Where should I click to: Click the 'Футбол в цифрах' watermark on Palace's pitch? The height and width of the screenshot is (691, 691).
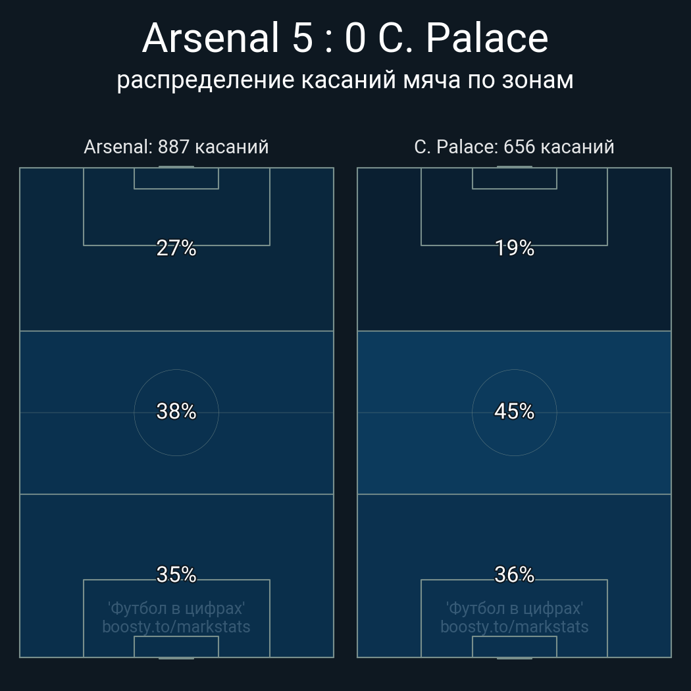514,608
